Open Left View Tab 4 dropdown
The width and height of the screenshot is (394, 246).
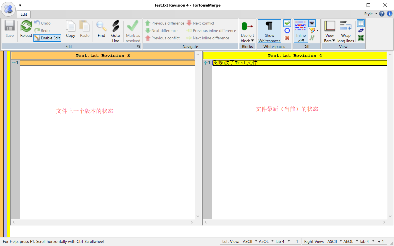282,241
